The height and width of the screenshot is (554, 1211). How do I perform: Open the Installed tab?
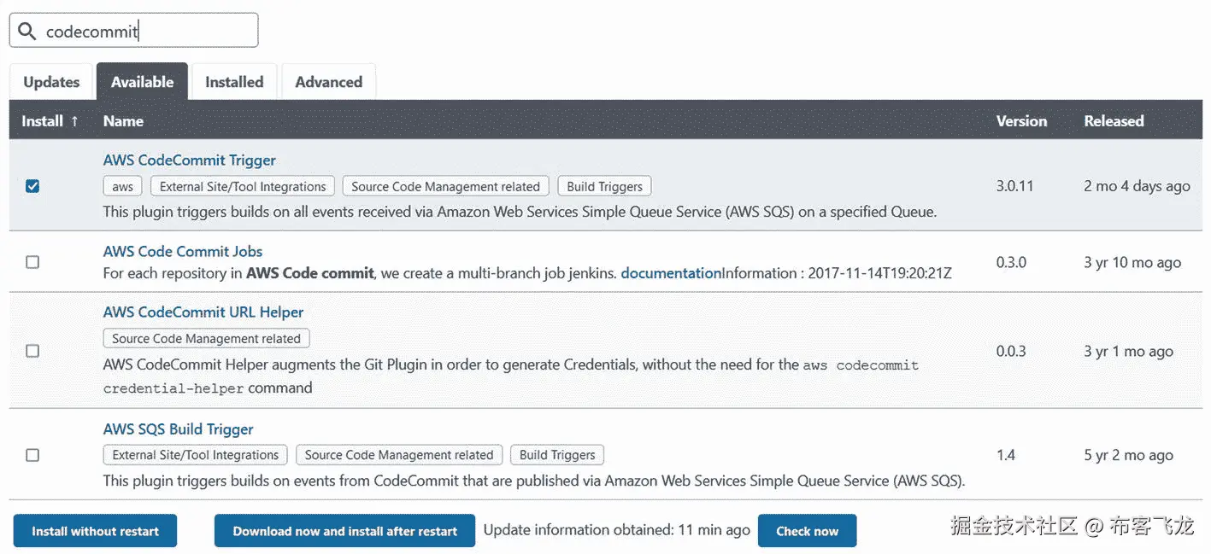pos(234,82)
